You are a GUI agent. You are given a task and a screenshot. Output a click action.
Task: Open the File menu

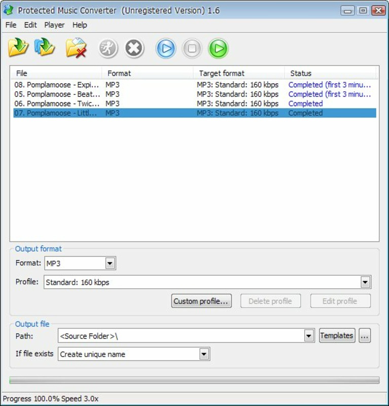tap(11, 25)
